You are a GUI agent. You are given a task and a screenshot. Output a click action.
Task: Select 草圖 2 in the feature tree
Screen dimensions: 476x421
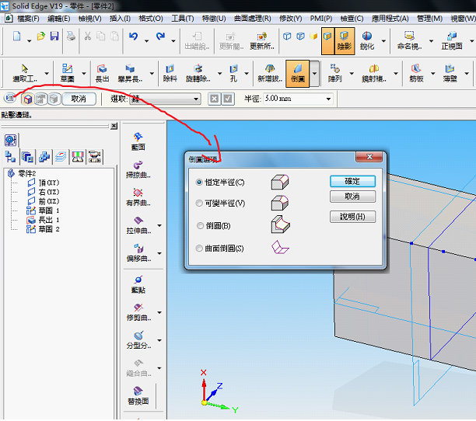pyautogui.click(x=43, y=229)
